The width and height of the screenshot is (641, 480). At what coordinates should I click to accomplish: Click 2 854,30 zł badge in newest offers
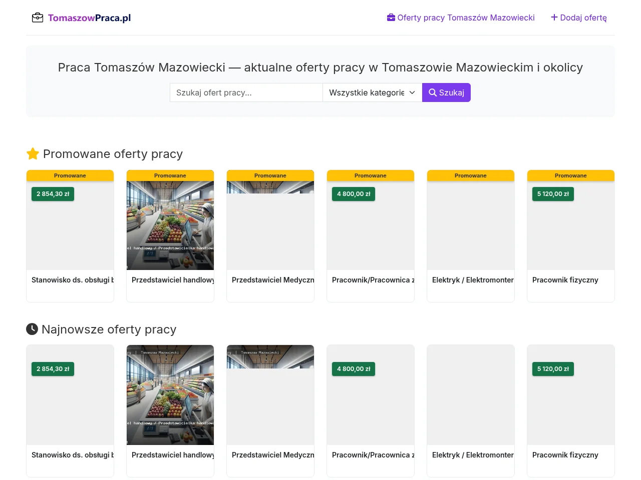pyautogui.click(x=53, y=369)
